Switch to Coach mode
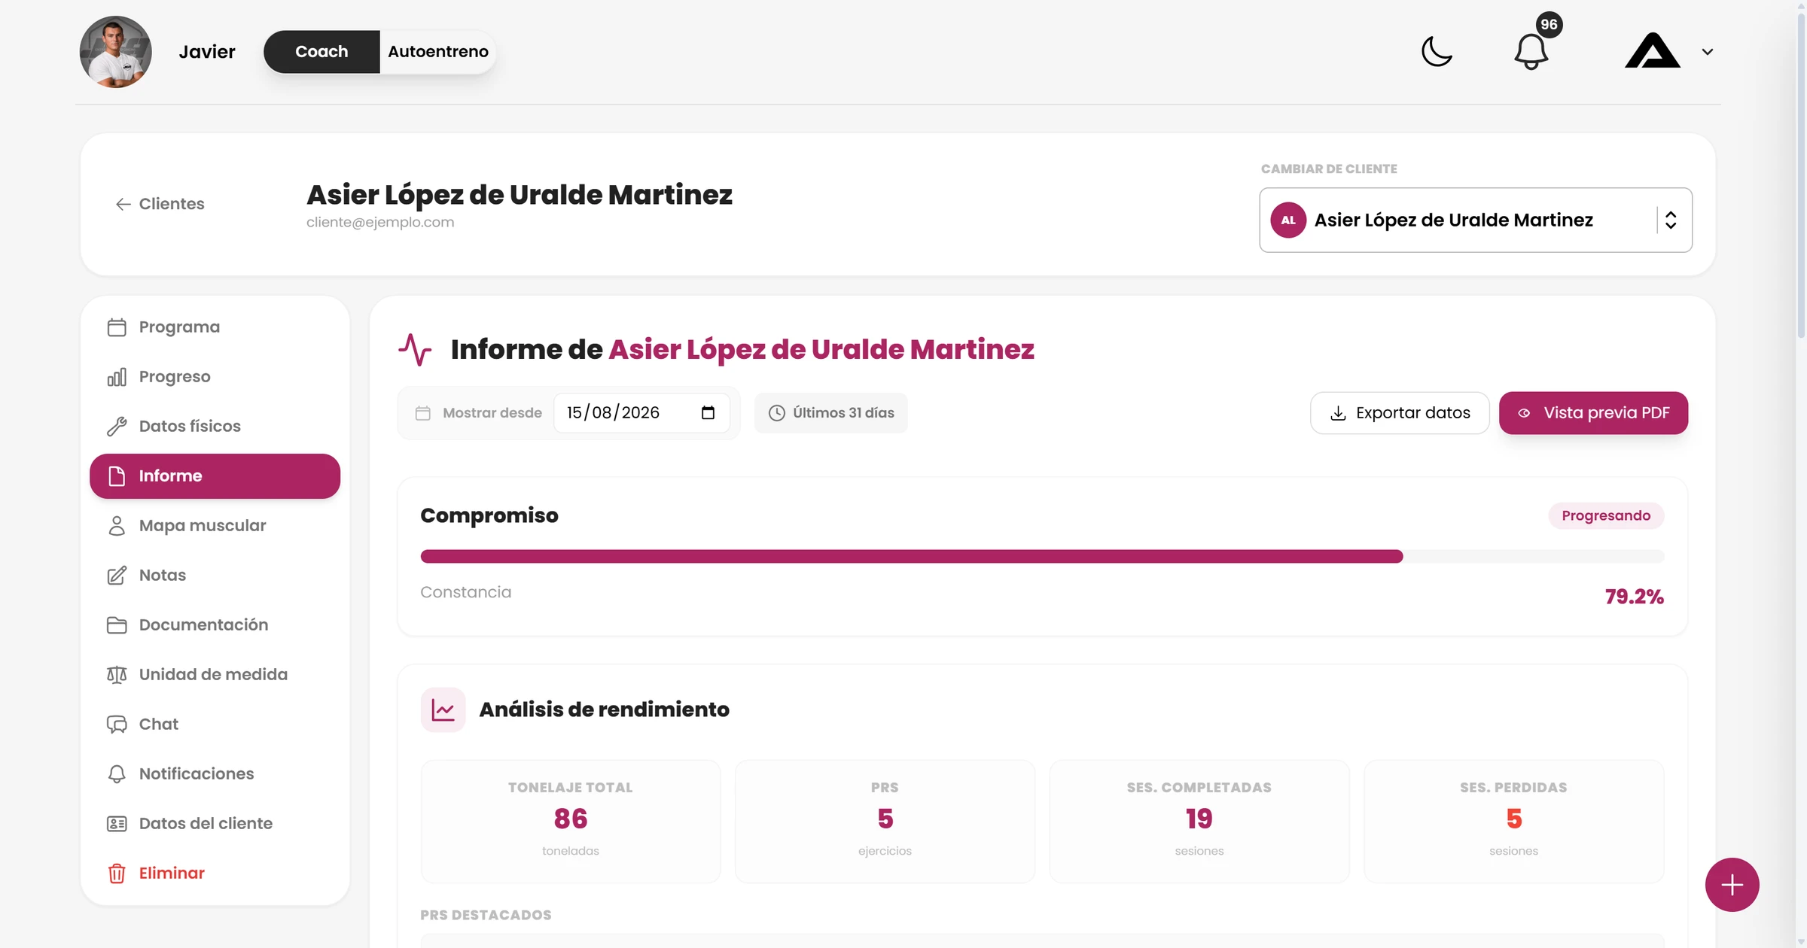The height and width of the screenshot is (948, 1807). click(x=321, y=52)
